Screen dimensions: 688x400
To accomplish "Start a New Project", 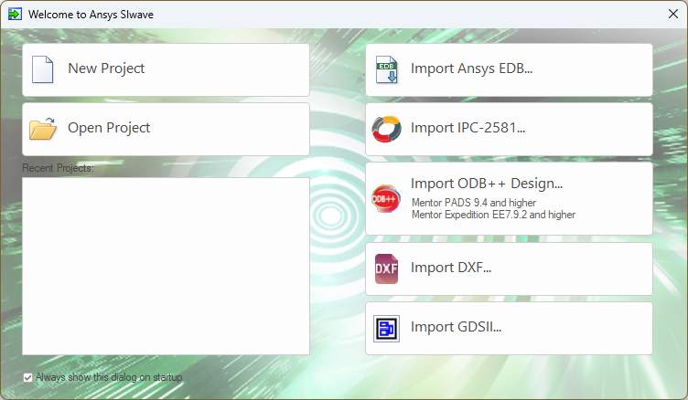I will click(x=166, y=69).
